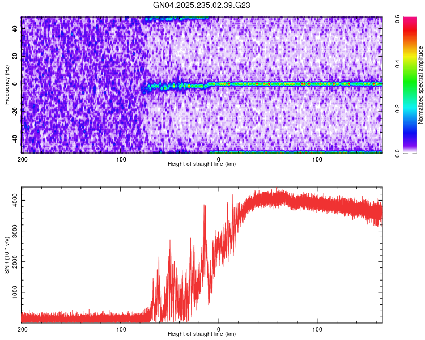The height and width of the screenshot is (340, 425).
Task: Select the Frequency (Hz) axis label
Action: tap(7, 84)
